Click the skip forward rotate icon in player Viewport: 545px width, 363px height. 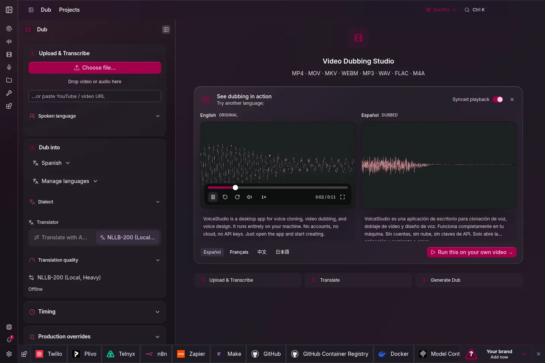pyautogui.click(x=237, y=197)
